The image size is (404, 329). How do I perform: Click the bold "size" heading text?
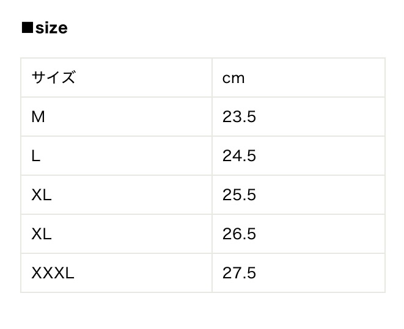(51, 28)
